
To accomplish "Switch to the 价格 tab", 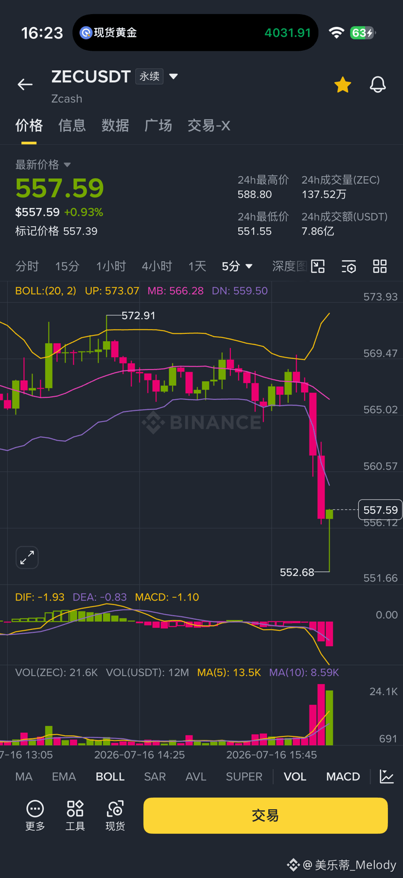I will point(29,126).
